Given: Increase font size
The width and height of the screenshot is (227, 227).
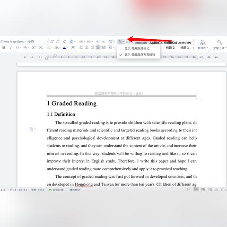Looking at the screenshot, I should (52, 42).
